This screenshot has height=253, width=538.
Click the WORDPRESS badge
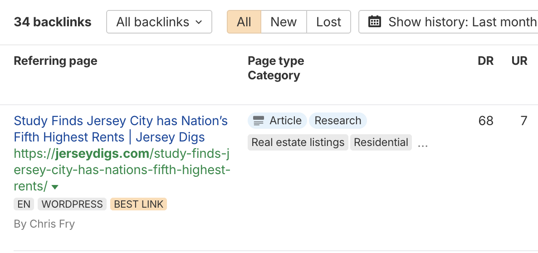click(x=72, y=204)
